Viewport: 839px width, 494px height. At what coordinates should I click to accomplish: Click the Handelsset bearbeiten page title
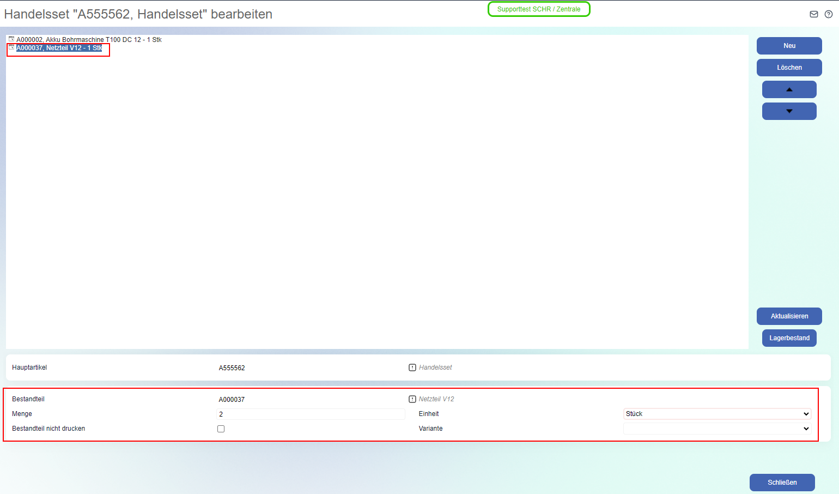pyautogui.click(x=138, y=14)
